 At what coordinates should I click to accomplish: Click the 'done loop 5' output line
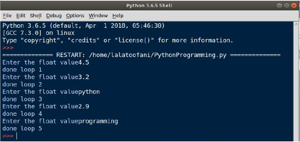[x=22, y=129]
